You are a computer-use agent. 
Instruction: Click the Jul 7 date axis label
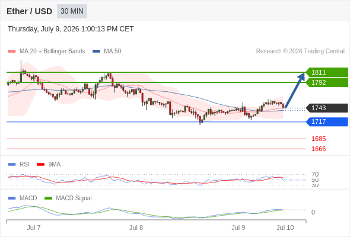34,228
